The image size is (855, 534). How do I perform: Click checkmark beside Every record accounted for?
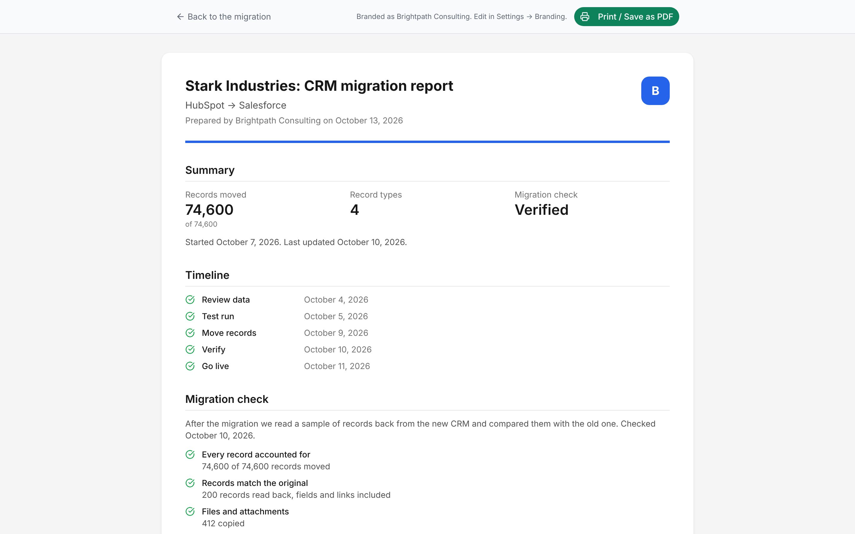tap(190, 454)
